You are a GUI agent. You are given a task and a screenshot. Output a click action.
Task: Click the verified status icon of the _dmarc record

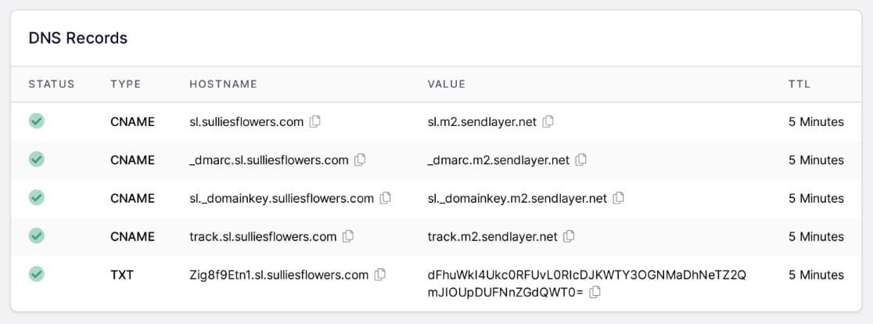[37, 159]
